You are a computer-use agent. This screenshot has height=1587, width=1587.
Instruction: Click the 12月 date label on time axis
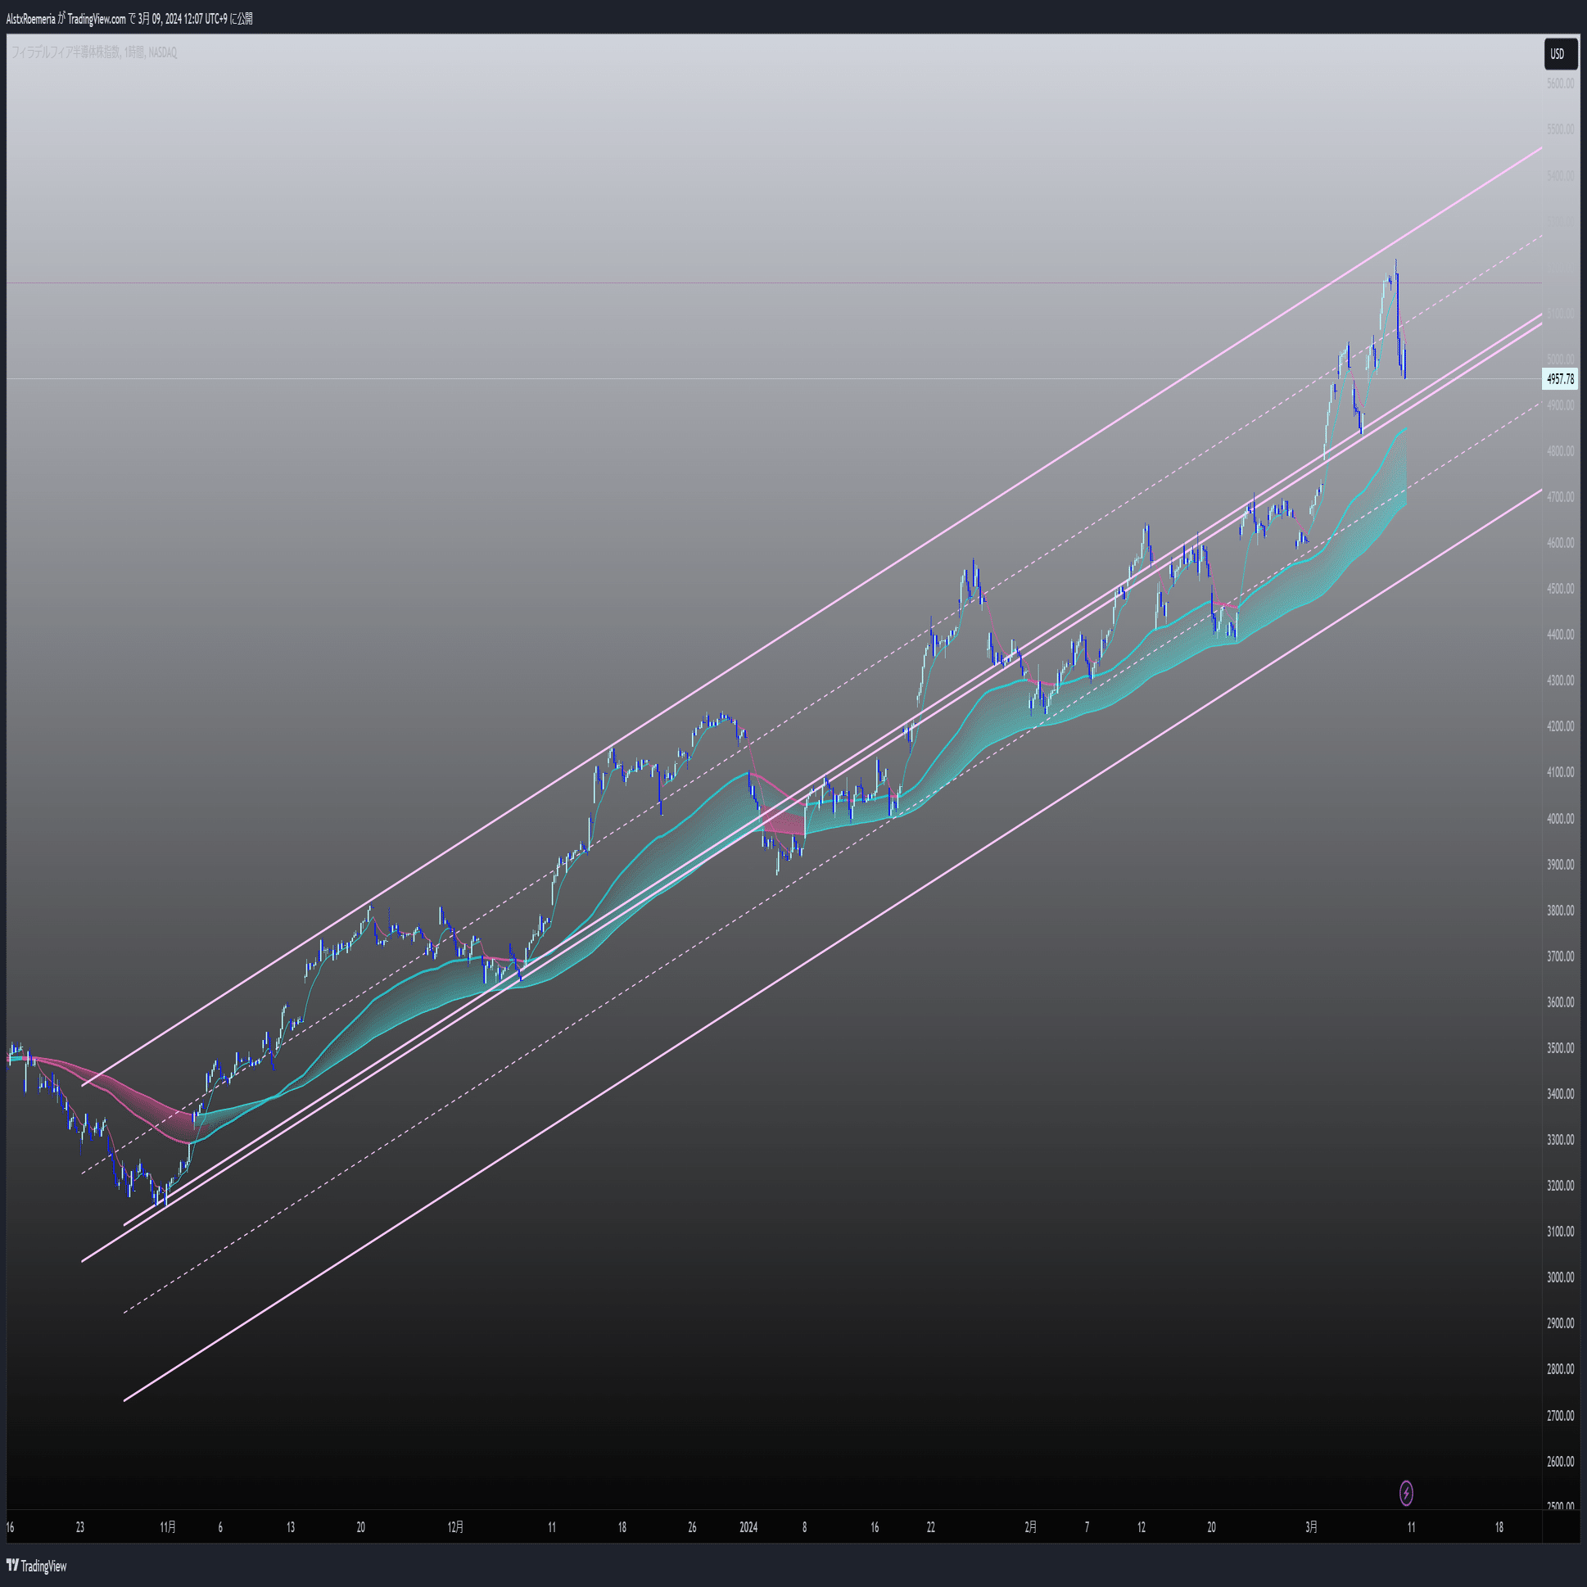coord(456,1527)
